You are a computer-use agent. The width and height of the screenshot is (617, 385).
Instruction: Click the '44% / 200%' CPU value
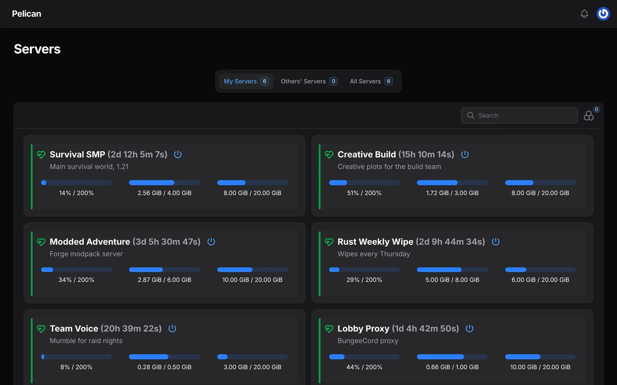tap(364, 367)
